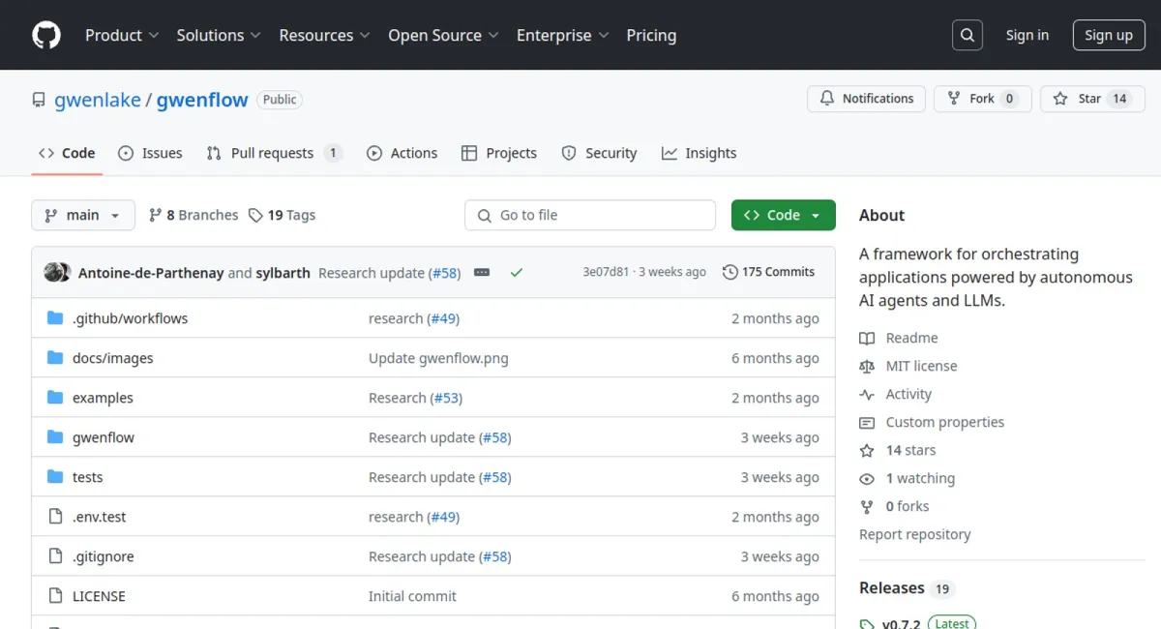
Task: Open the Enterprise dropdown
Action: pyautogui.click(x=563, y=35)
